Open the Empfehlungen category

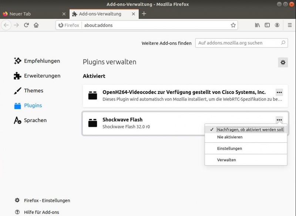(x=37, y=61)
